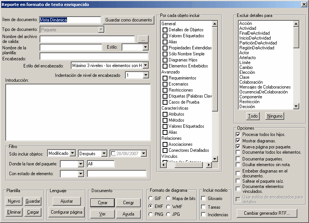Check Requerimientos under Avanzado
Screen dimensions: 309x223
[165, 78]
